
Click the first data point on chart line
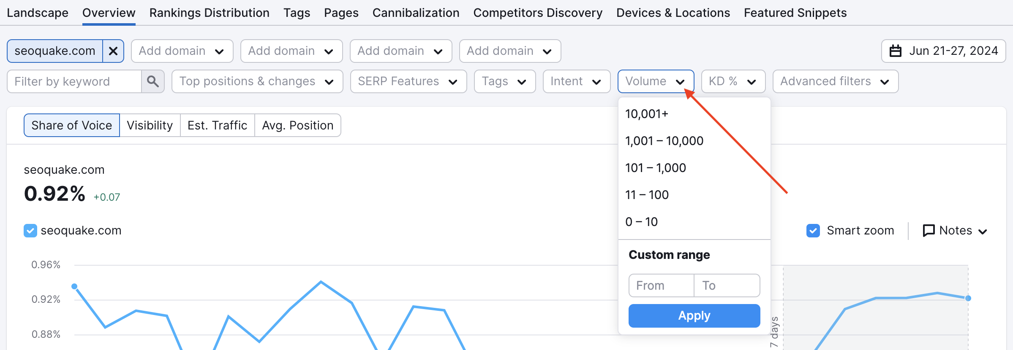tap(74, 286)
